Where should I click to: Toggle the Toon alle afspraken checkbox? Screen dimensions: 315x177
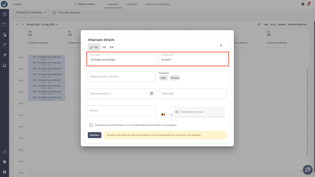[x=54, y=13]
